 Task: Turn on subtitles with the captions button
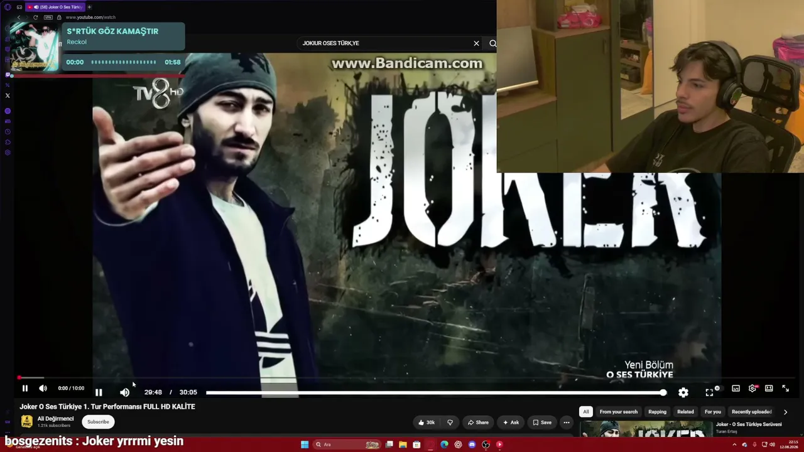point(736,389)
